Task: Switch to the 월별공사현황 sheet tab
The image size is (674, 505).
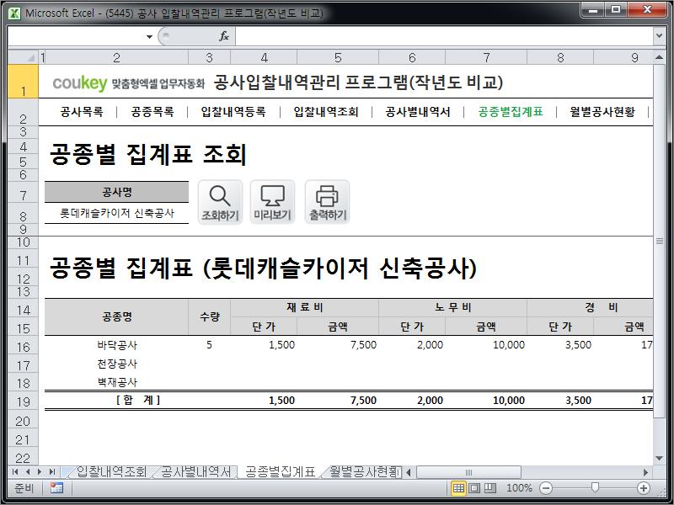Action: pyautogui.click(x=365, y=472)
